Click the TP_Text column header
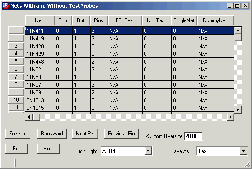252x169 pixels. coord(125,20)
